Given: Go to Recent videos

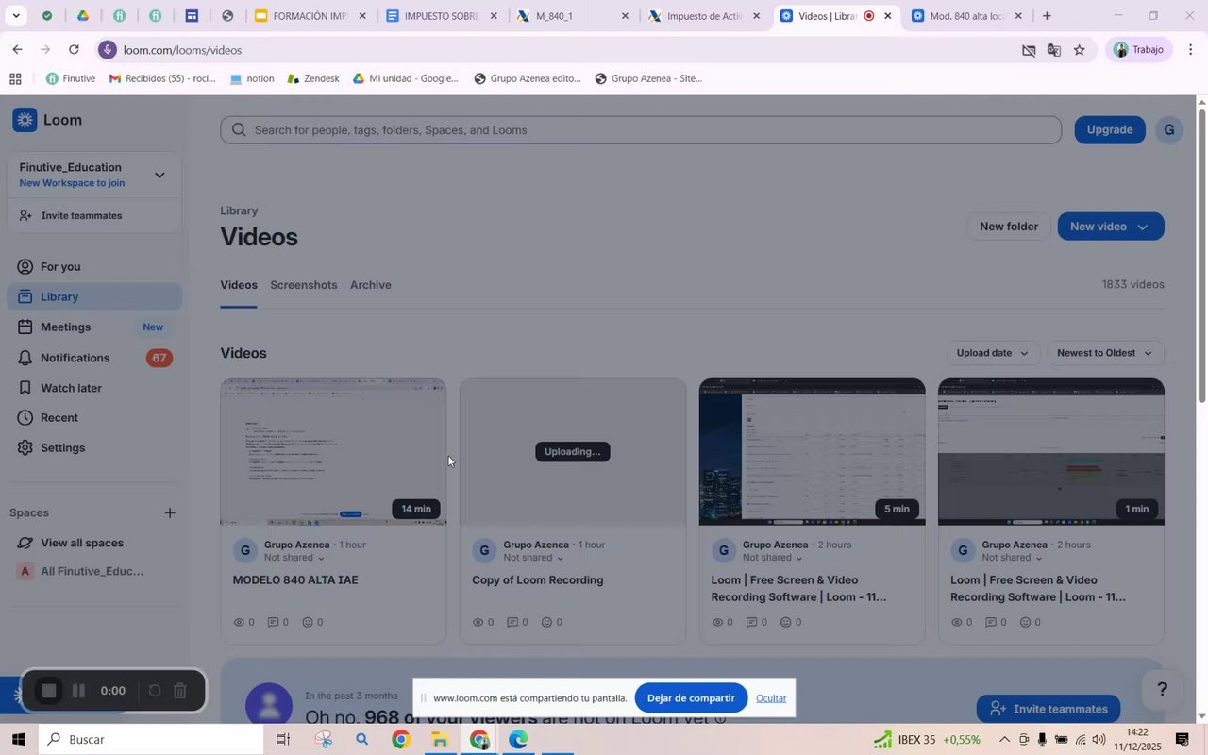Looking at the screenshot, I should 59,418.
